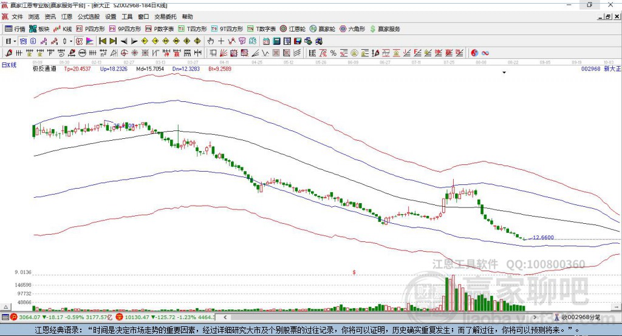Open the 帮助 menu
Screen dimensions: 622x336
[187, 16]
